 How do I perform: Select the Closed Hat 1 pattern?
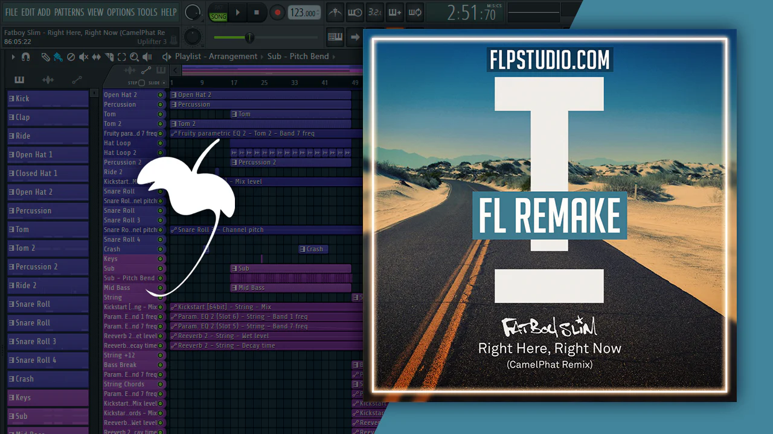tap(48, 174)
